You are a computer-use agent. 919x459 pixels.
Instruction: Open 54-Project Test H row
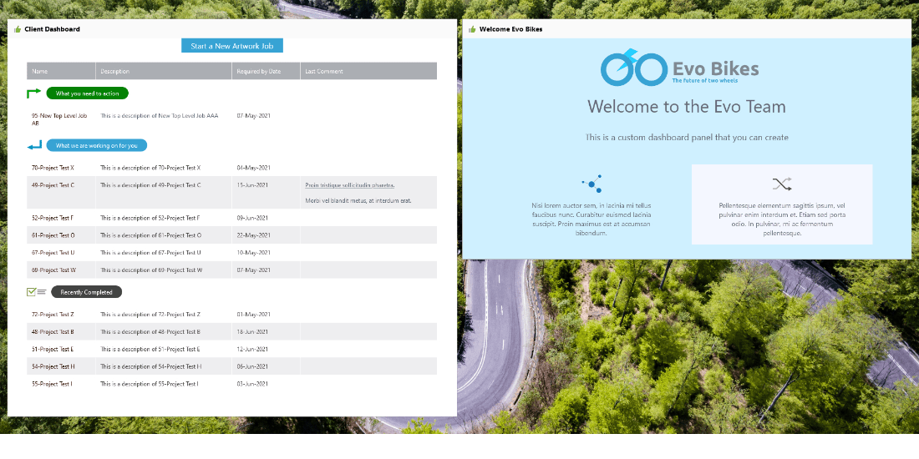(231, 366)
